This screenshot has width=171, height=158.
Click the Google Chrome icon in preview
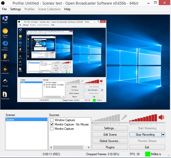click(5, 31)
